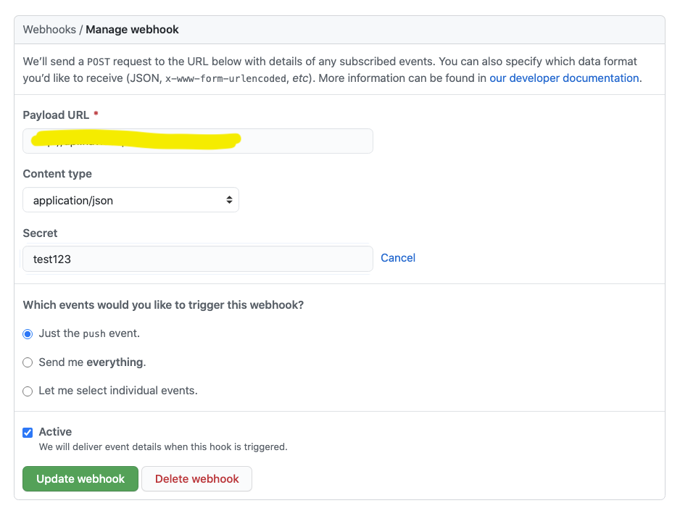Click the red Delete webhook button
The image size is (680, 511).
196,479
